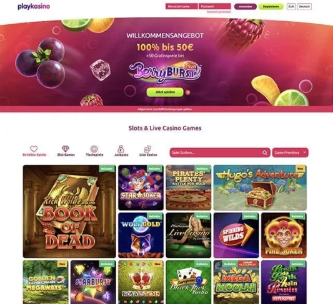Select the Tischspiele roulette wheel icon
Image resolution: width=333 pixels, height=304 pixels.
pos(94,149)
